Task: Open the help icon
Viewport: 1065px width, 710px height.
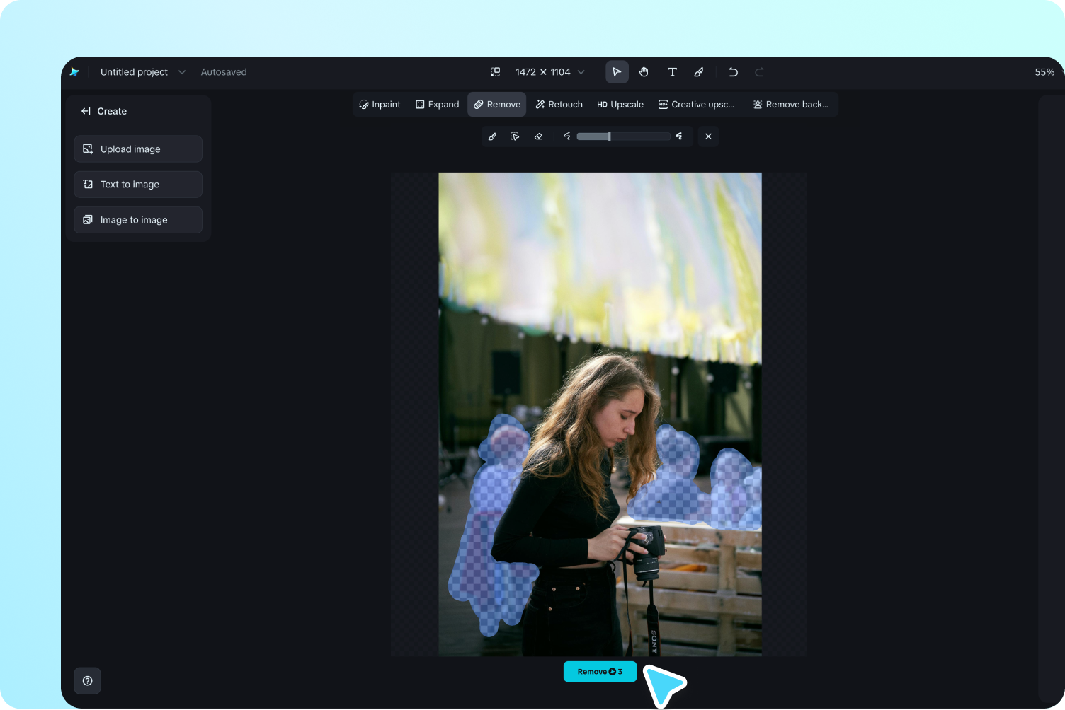Action: coord(88,681)
